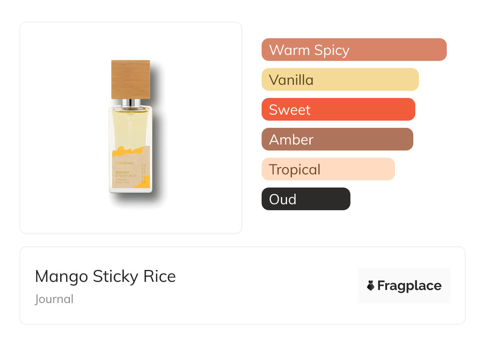485x344 pixels.
Task: Click the Tropical accord bar
Action: click(328, 169)
